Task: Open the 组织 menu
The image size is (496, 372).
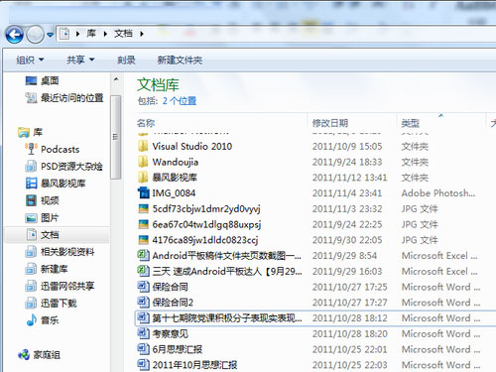Action: (30, 60)
